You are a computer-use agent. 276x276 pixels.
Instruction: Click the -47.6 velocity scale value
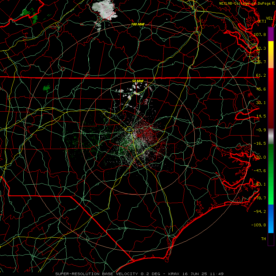click(260, 171)
